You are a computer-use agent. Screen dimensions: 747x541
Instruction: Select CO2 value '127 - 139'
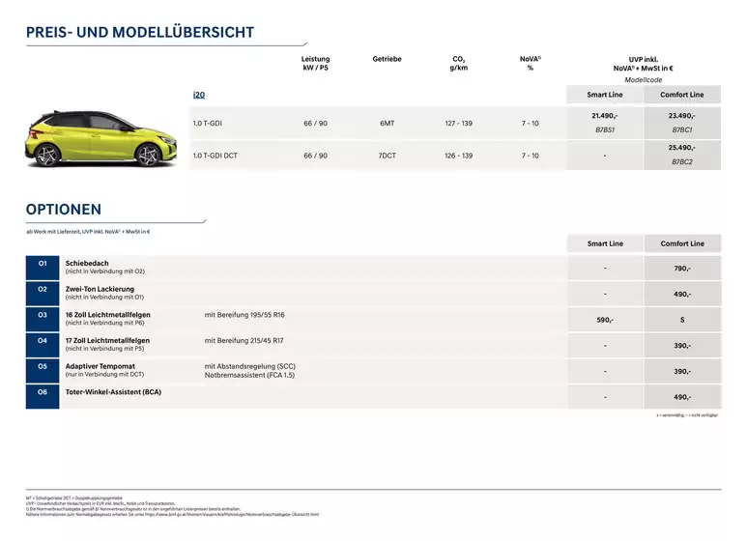(x=458, y=124)
